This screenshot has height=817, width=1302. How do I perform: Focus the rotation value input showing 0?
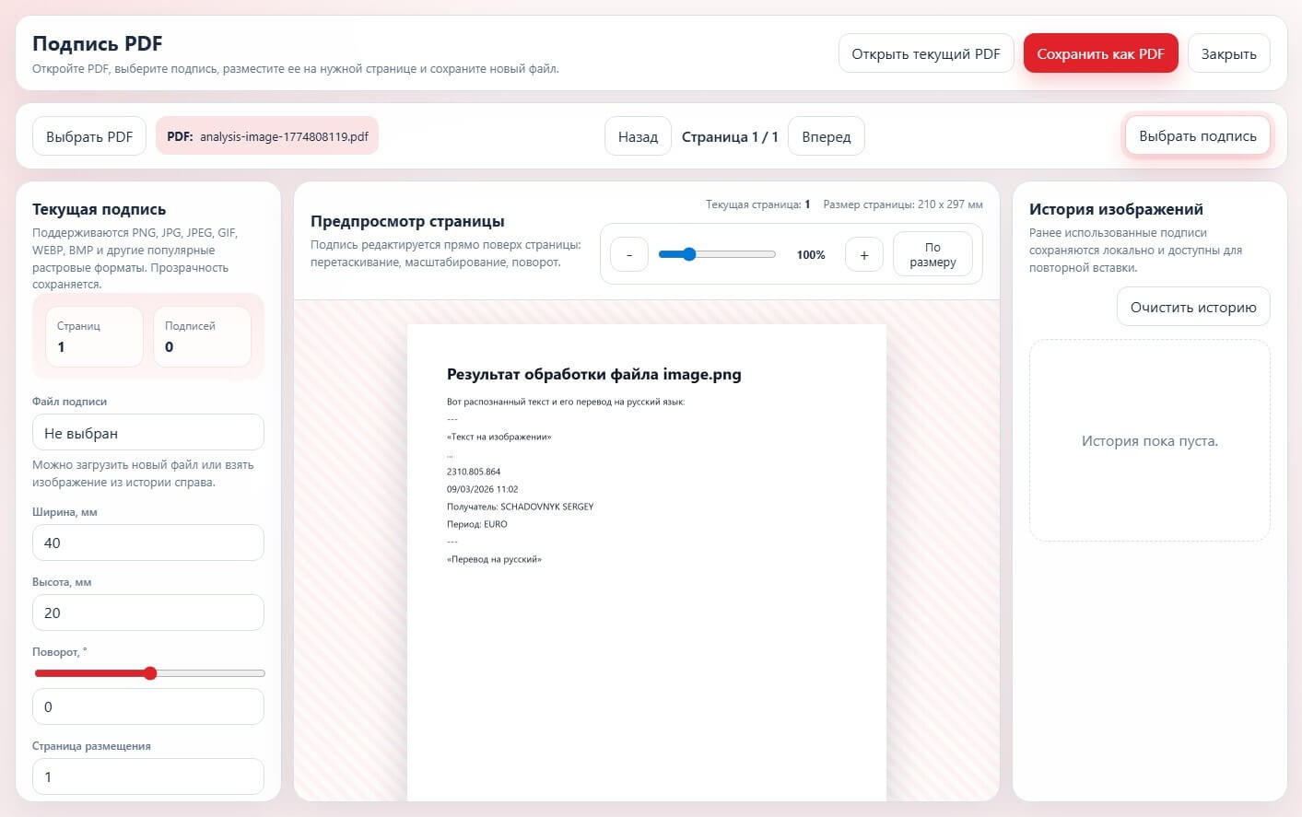[148, 706]
